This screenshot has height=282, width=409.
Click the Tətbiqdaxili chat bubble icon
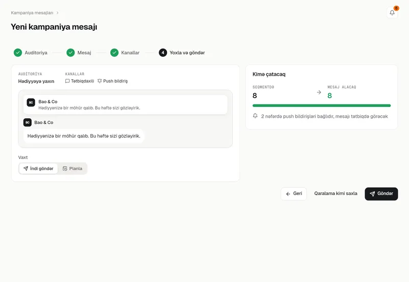point(67,81)
